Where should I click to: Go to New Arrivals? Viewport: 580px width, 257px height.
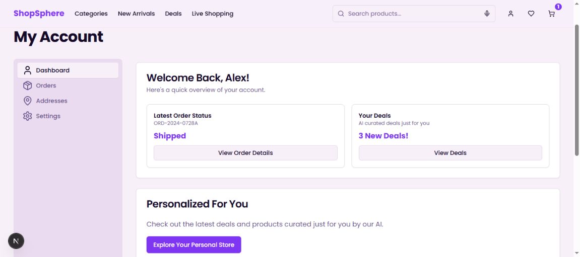point(136,14)
